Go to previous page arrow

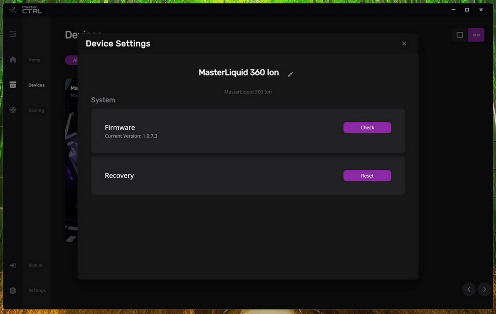point(469,289)
